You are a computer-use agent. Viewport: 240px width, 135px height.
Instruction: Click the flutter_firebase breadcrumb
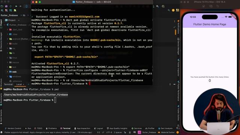coord(9,15)
